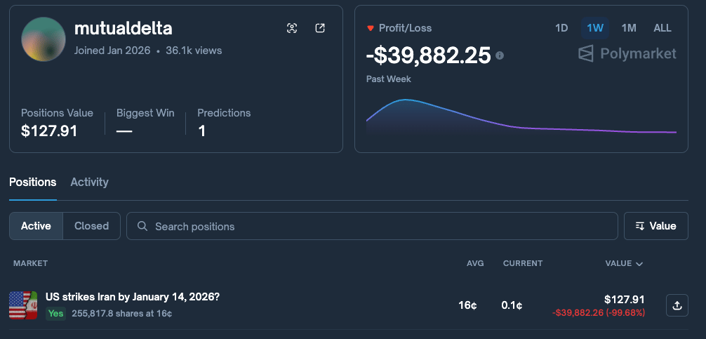This screenshot has height=339, width=706.
Task: Switch the chart to ALL time
Action: click(662, 28)
